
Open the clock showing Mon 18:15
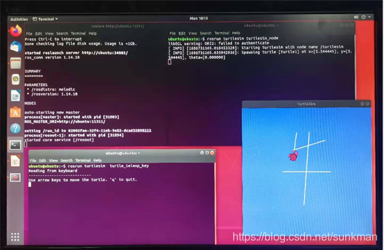point(199,18)
